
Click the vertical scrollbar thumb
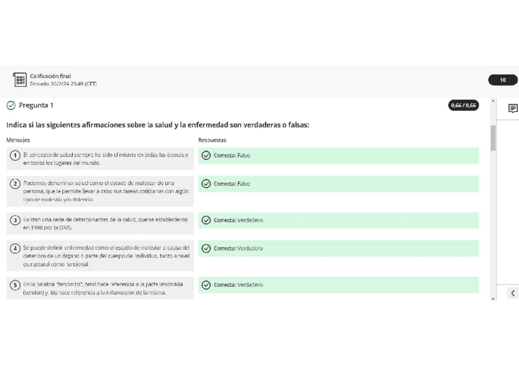pos(493,137)
